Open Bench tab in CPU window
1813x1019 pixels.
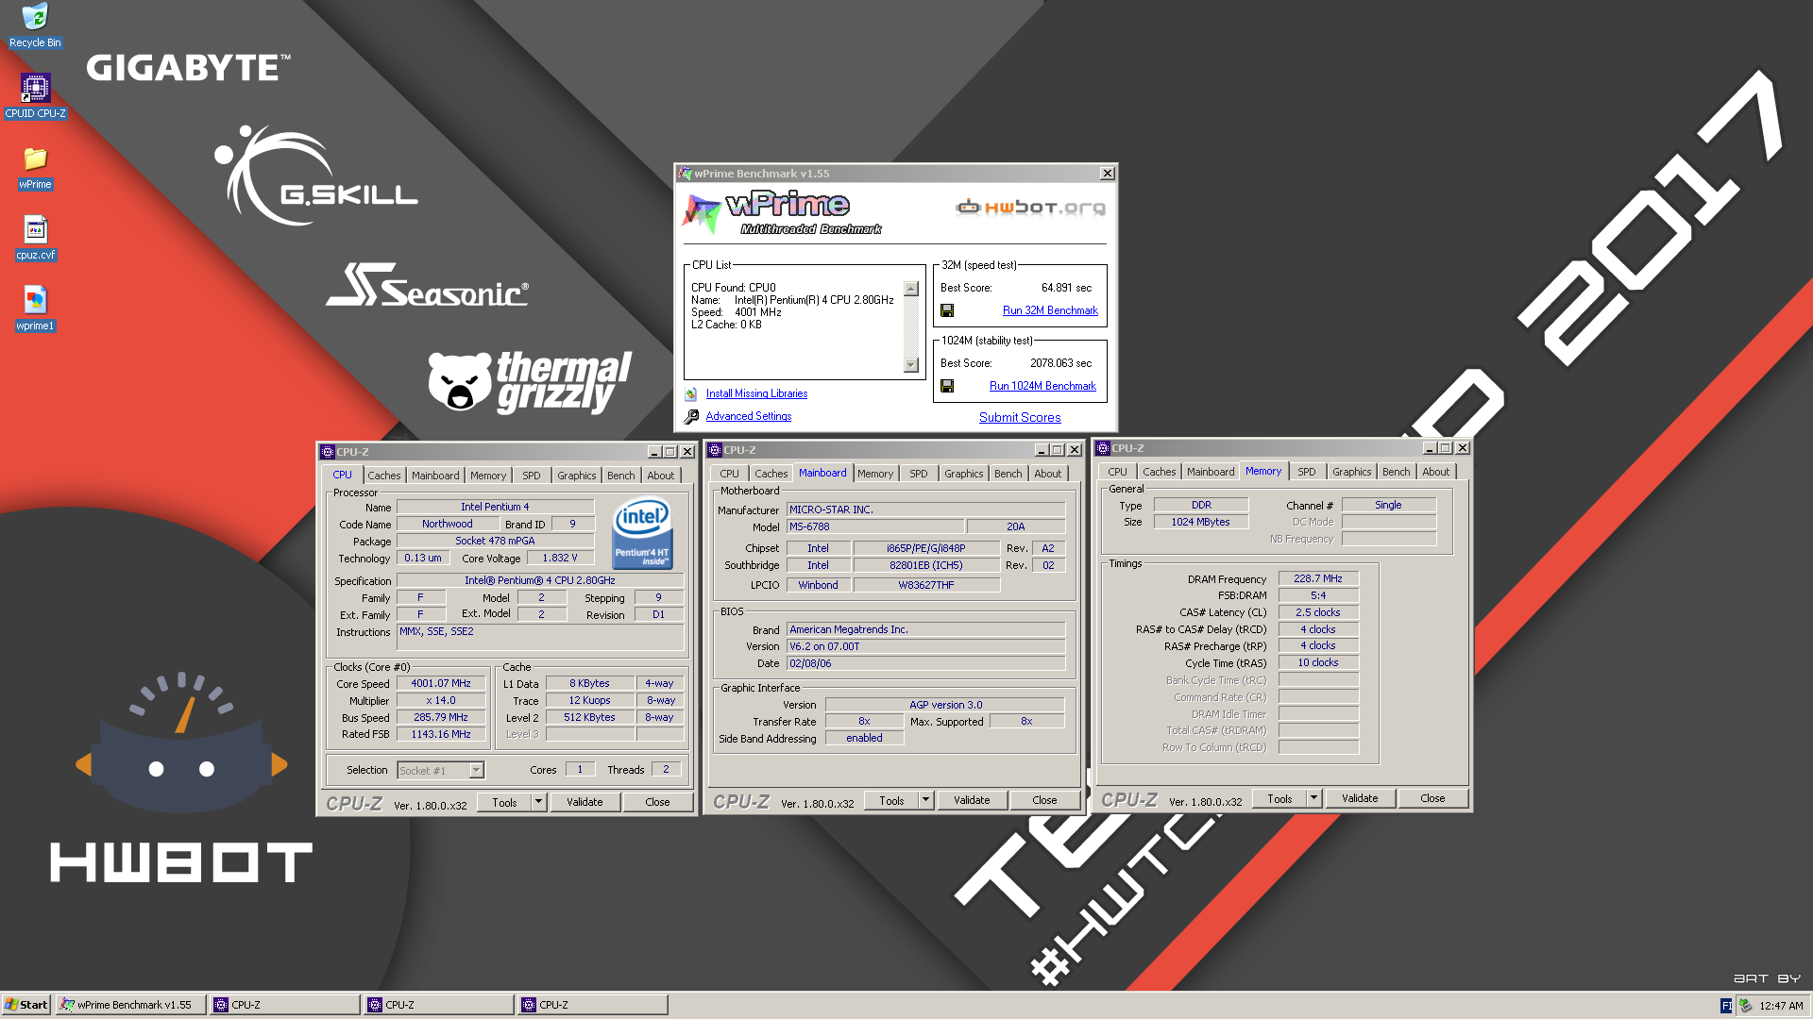(x=620, y=476)
